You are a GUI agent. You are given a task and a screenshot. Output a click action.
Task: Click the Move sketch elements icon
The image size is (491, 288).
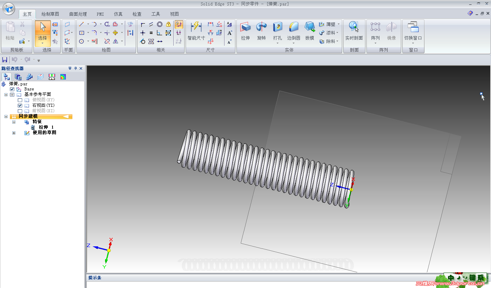tap(115, 33)
